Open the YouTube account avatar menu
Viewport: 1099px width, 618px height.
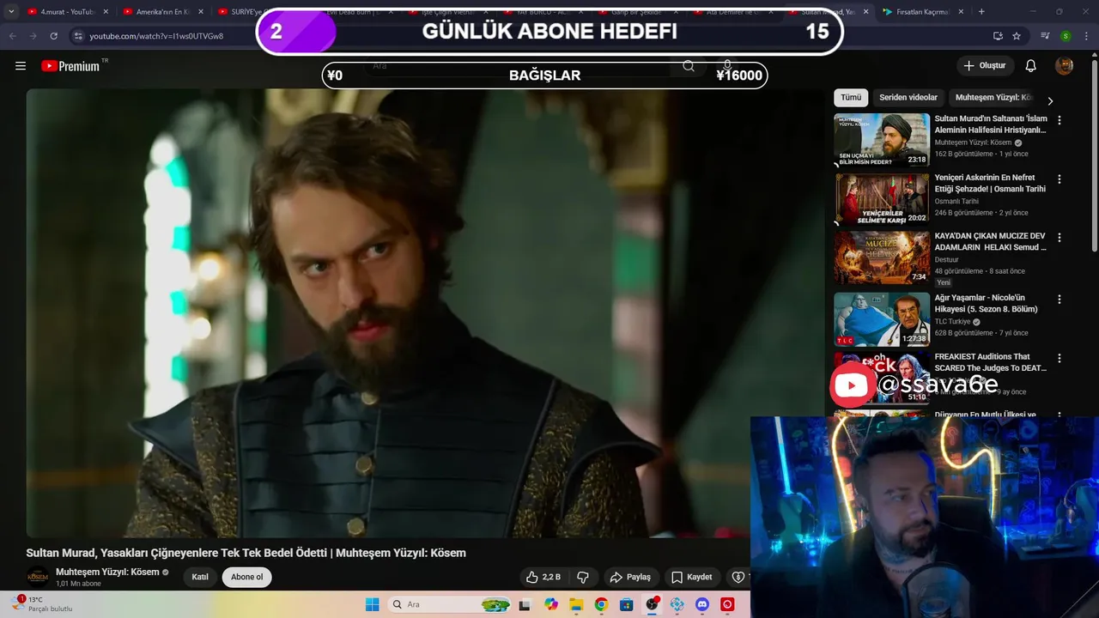[x=1065, y=66]
